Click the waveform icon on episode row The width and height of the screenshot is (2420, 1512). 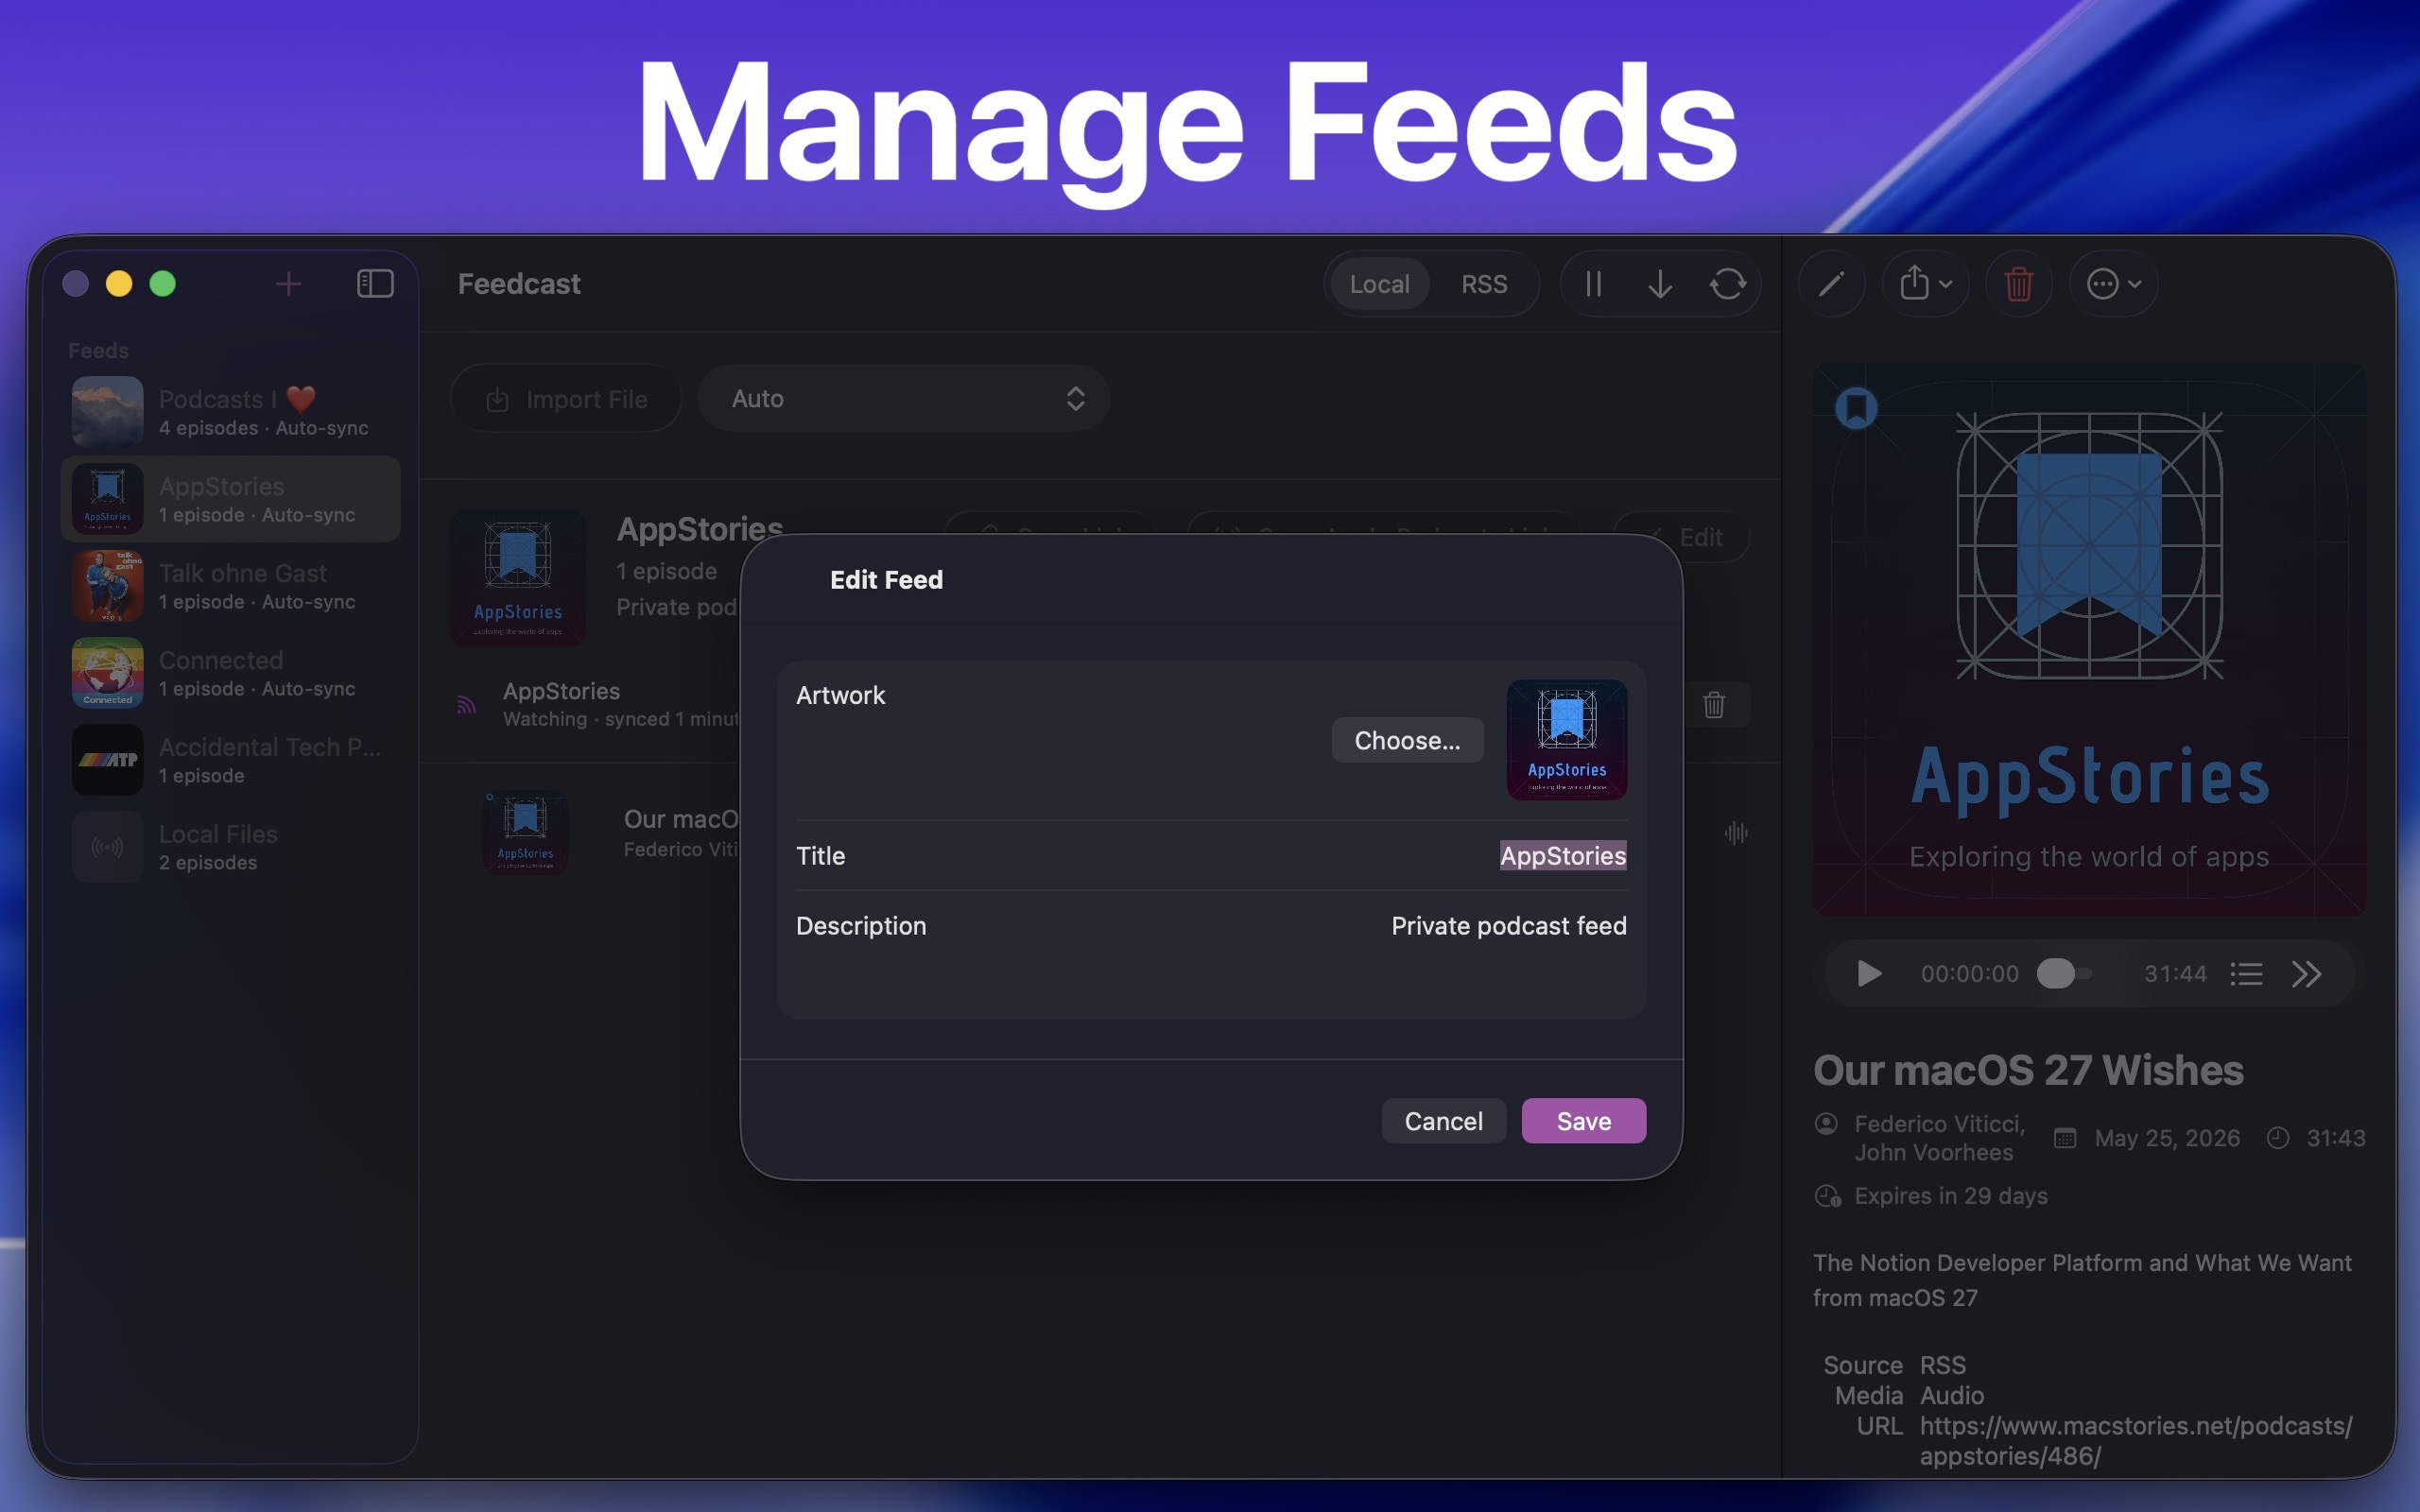[1736, 833]
